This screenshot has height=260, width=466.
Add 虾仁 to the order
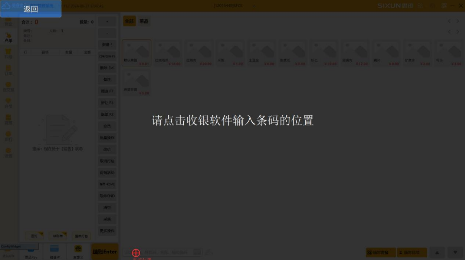tap(324, 53)
